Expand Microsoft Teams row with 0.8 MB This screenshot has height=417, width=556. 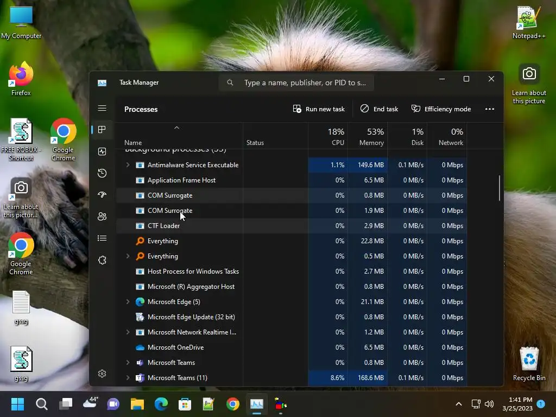pyautogui.click(x=128, y=362)
